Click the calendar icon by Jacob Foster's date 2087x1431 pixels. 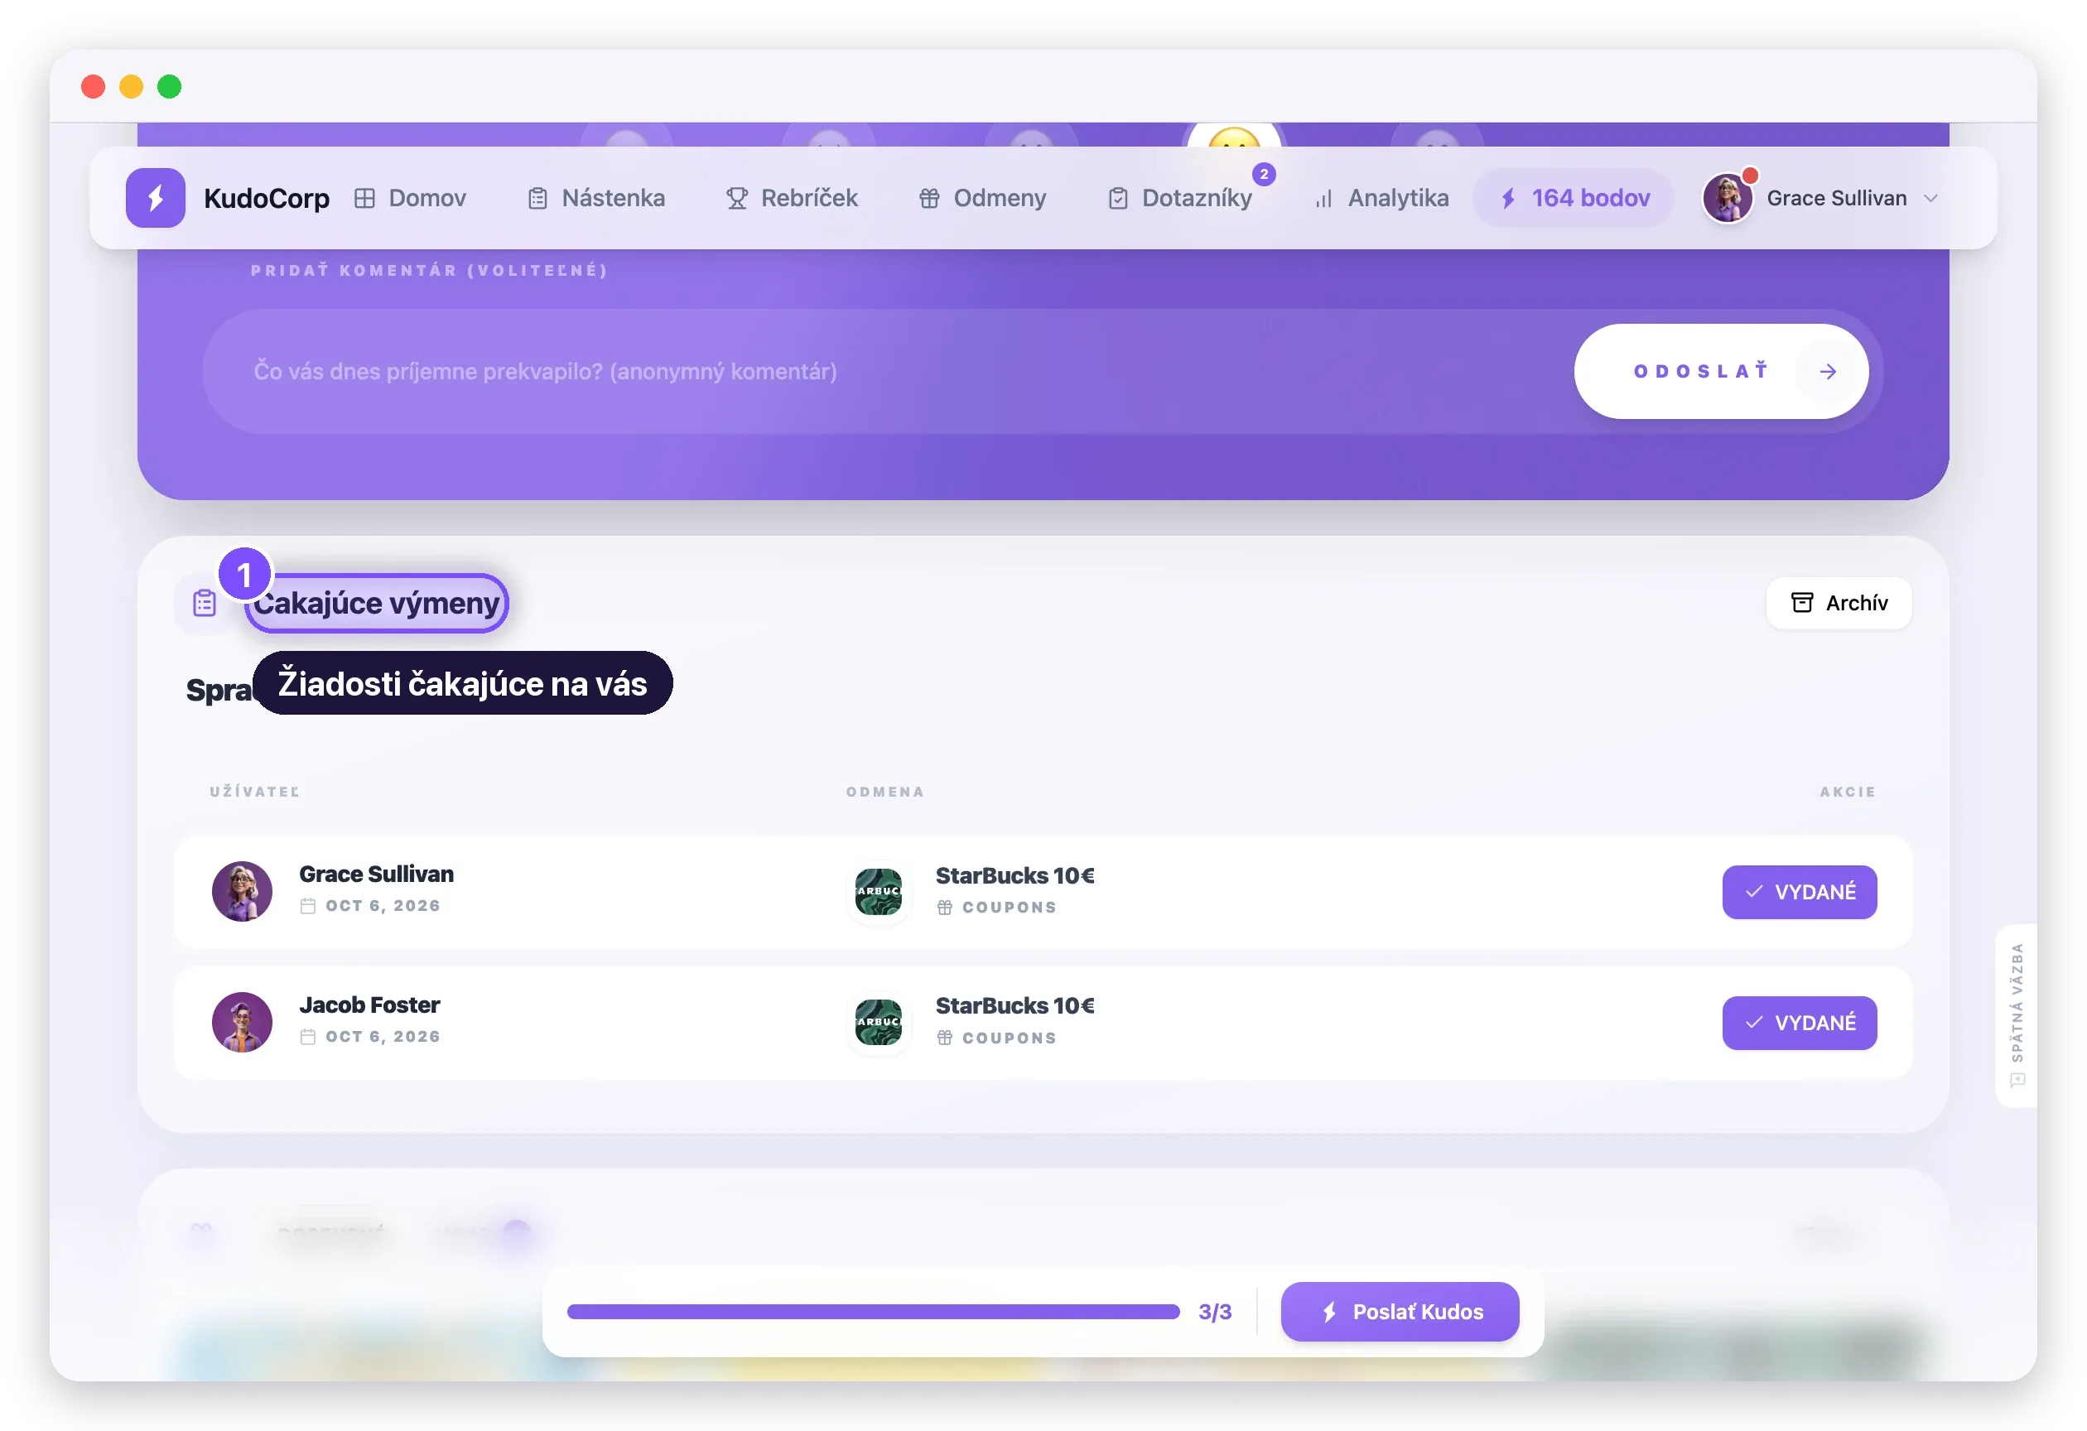[x=308, y=1037]
